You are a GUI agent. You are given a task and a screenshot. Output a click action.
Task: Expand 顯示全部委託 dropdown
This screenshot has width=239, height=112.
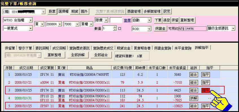click(233, 28)
